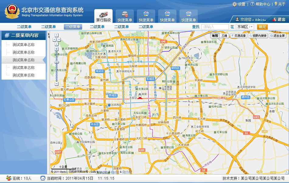289x183 pixels.
Task: Click 视野内搜索 search button
Action: [x=258, y=36]
